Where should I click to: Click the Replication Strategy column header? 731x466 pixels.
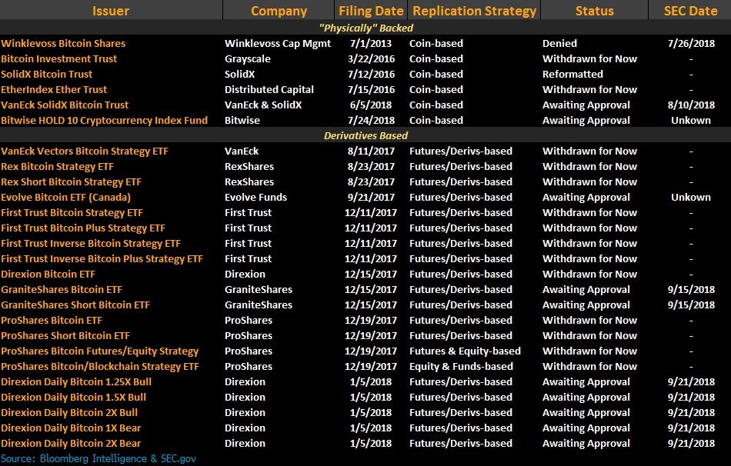click(x=473, y=11)
